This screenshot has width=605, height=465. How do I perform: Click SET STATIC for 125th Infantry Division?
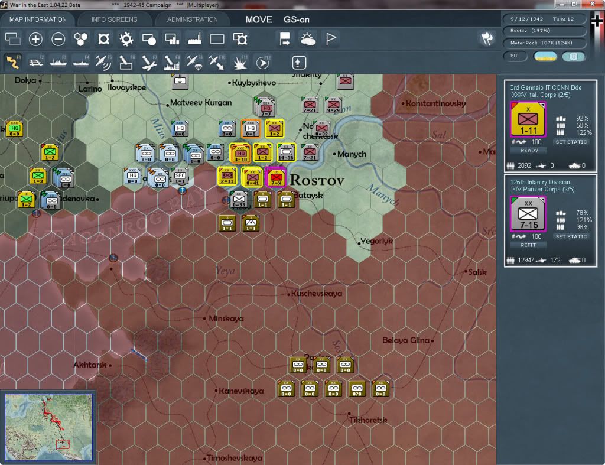(571, 236)
